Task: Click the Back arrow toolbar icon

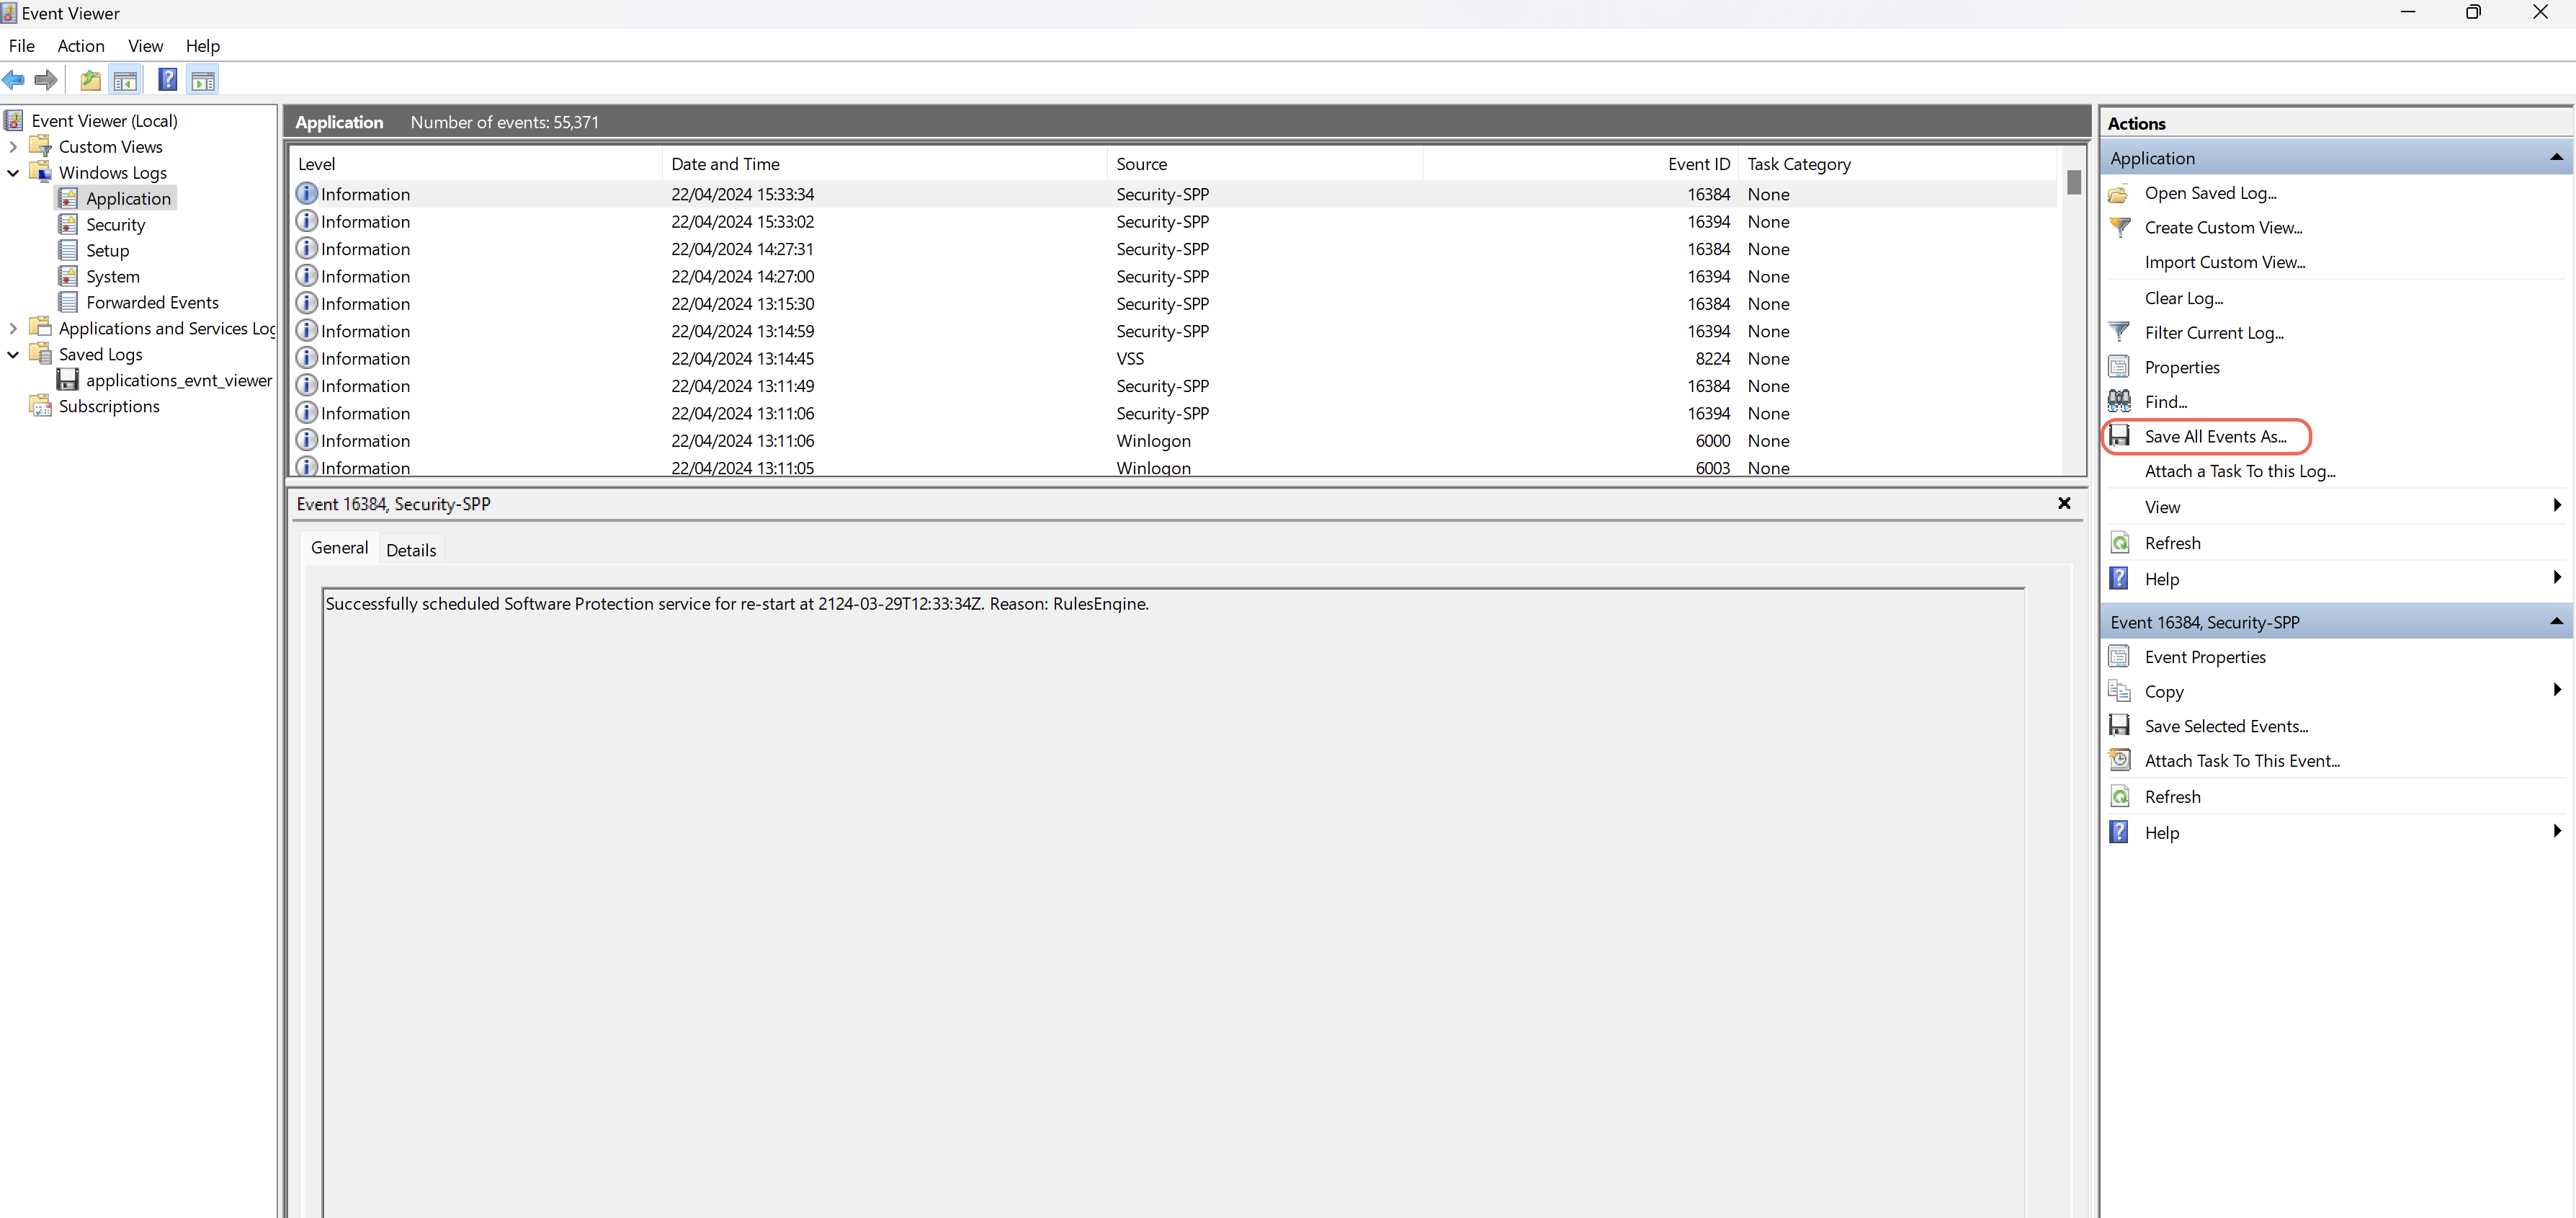Action: tap(14, 80)
